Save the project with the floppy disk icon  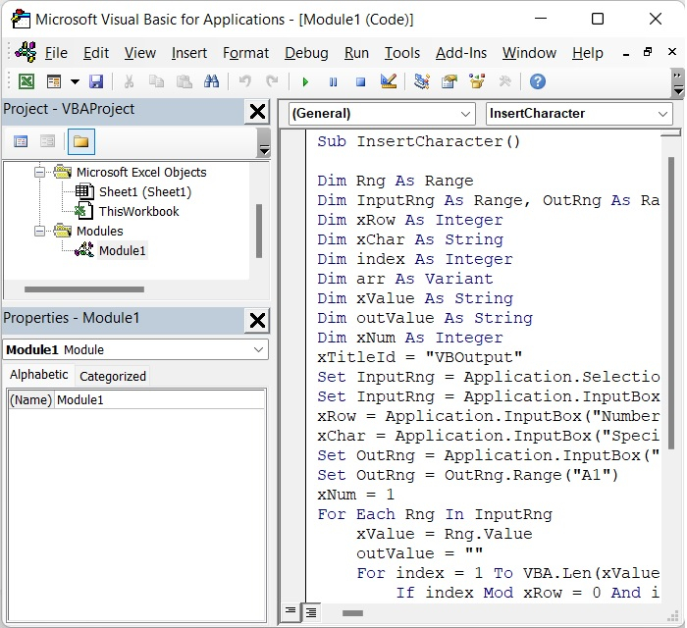[96, 81]
